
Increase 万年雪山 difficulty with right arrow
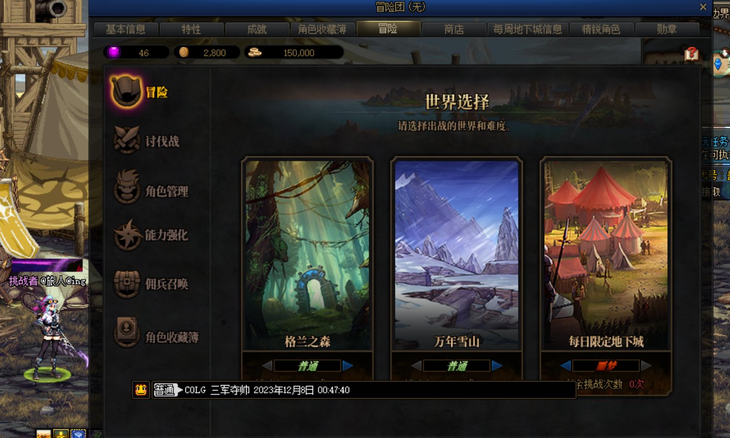[497, 365]
